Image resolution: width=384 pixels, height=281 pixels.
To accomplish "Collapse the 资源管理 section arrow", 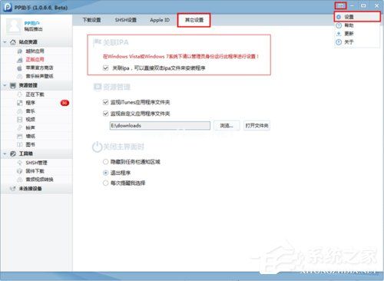I will coord(5,85).
